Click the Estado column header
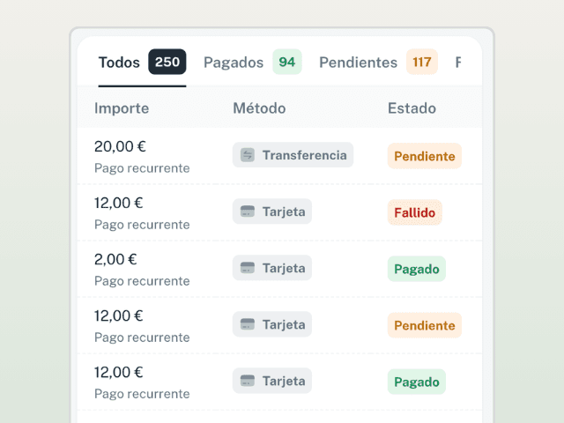This screenshot has width=564, height=423. click(x=412, y=108)
